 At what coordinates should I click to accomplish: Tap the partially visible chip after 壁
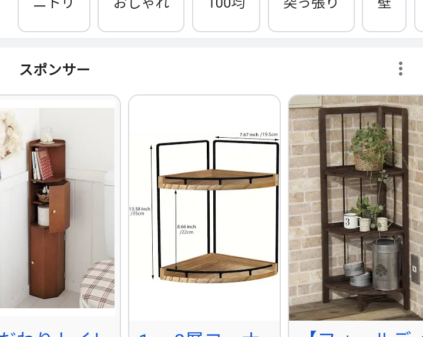(x=419, y=16)
